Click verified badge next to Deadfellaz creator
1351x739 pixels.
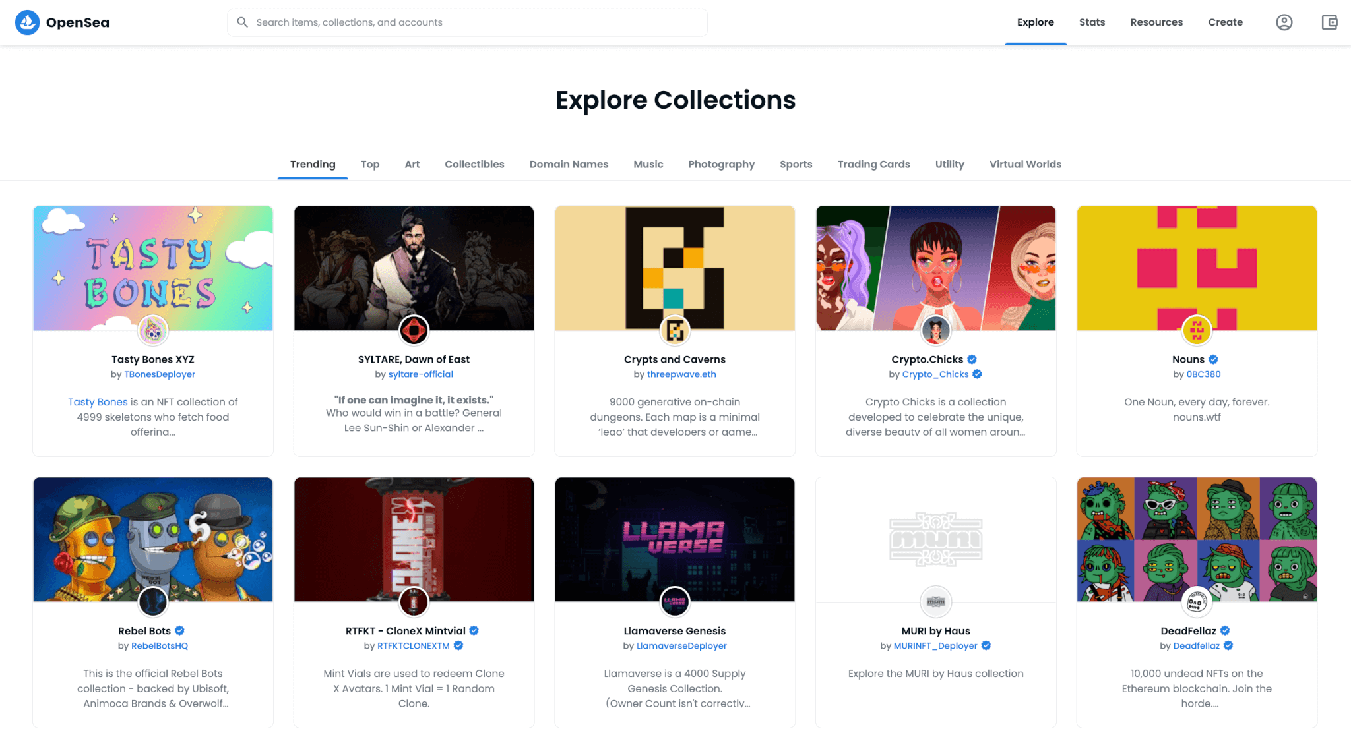pyautogui.click(x=1228, y=646)
